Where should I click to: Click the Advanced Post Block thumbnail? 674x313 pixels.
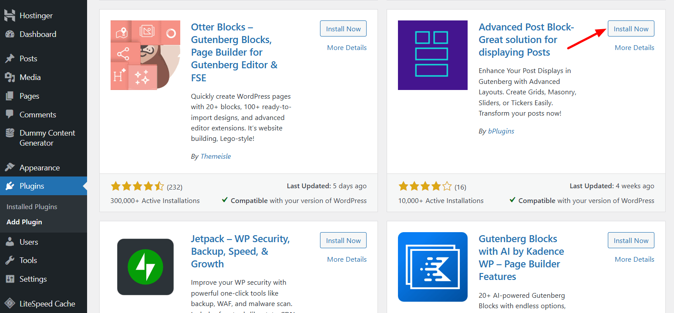tap(432, 55)
